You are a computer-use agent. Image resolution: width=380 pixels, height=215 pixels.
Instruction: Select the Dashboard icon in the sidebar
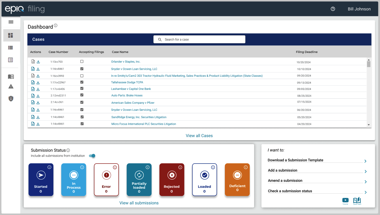click(x=11, y=35)
